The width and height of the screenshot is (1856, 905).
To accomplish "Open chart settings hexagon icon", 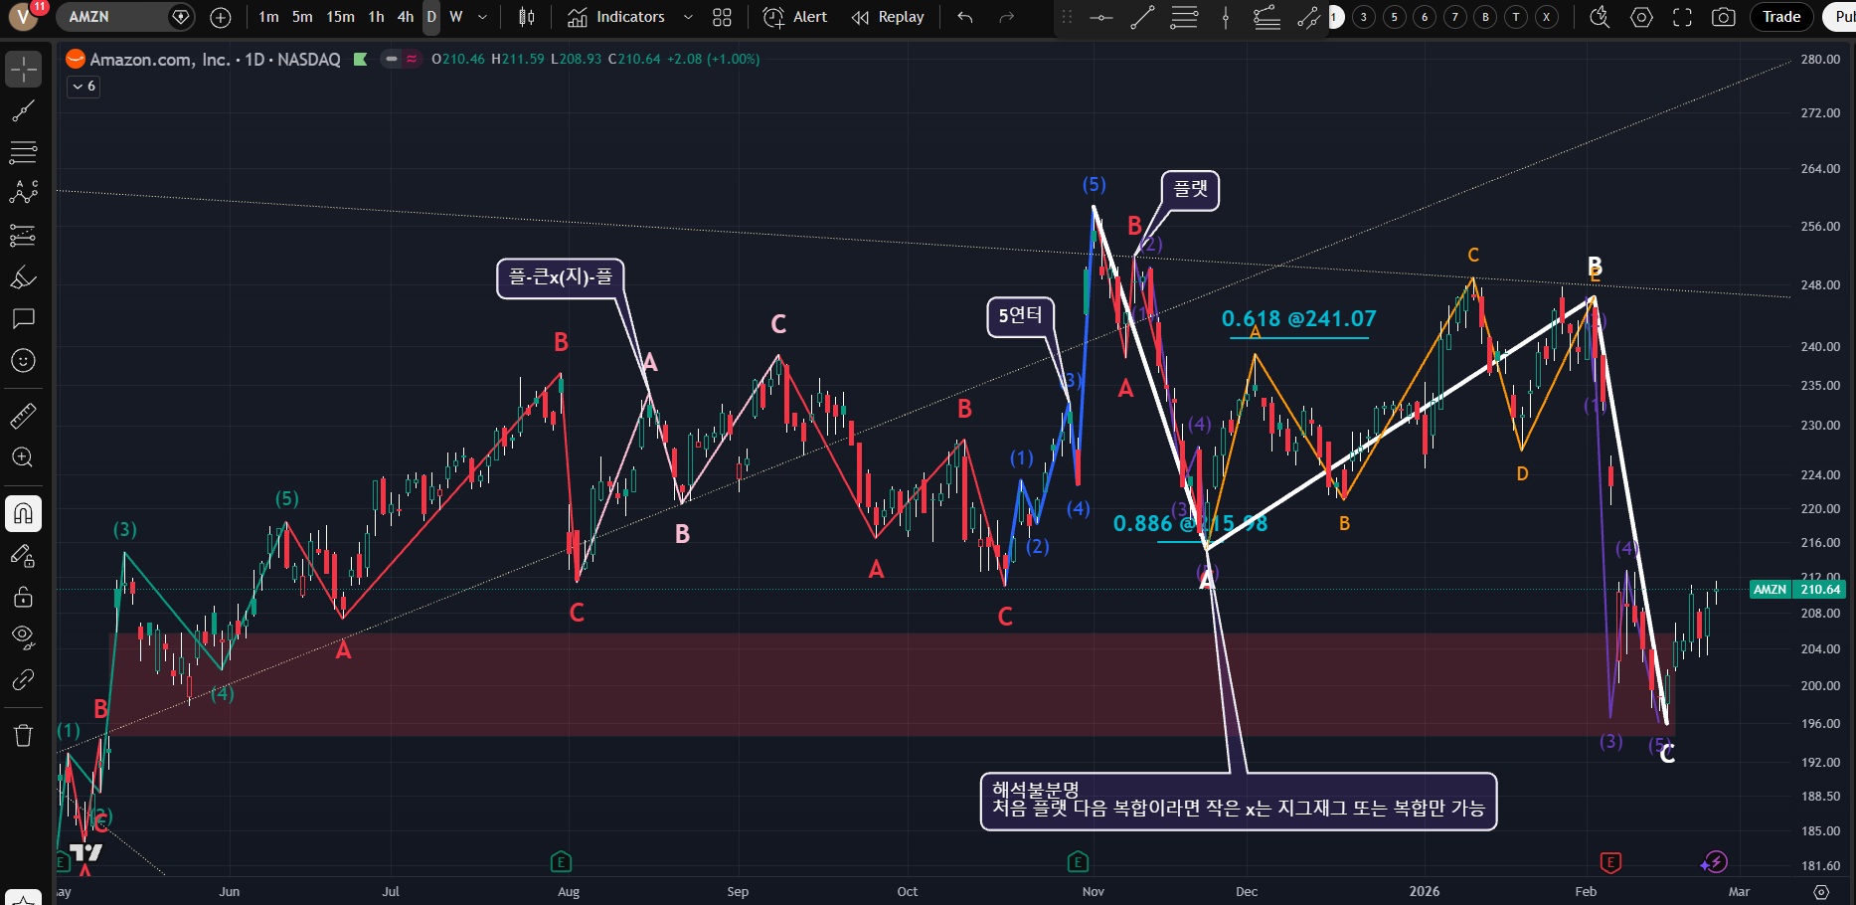I will 1641,17.
